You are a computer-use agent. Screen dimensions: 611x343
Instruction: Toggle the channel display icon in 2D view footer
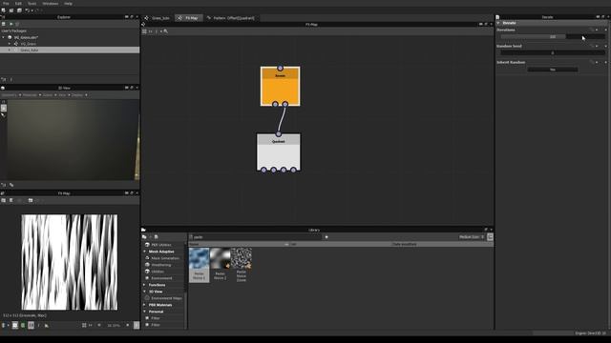pos(15,325)
